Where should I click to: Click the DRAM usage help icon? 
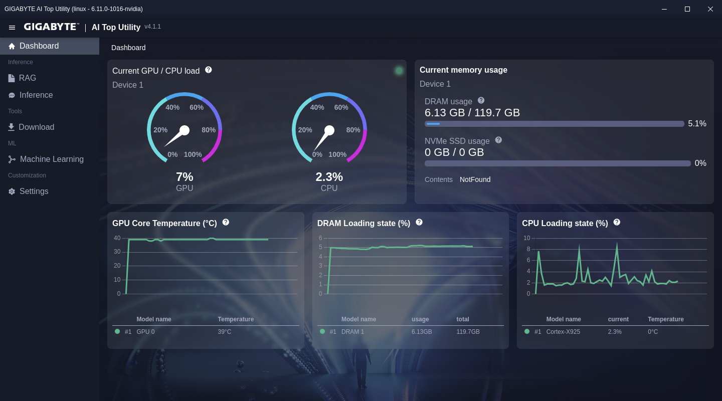coord(481,100)
